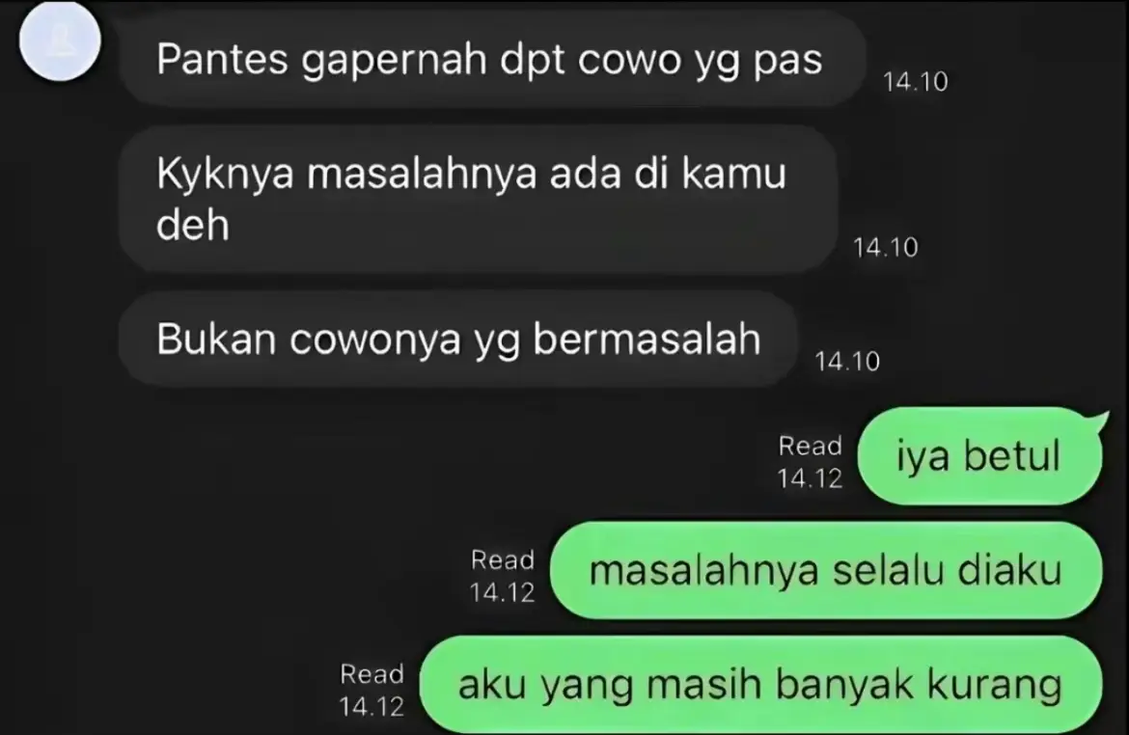Click the word "kurang" in the last bubble

tap(994, 685)
